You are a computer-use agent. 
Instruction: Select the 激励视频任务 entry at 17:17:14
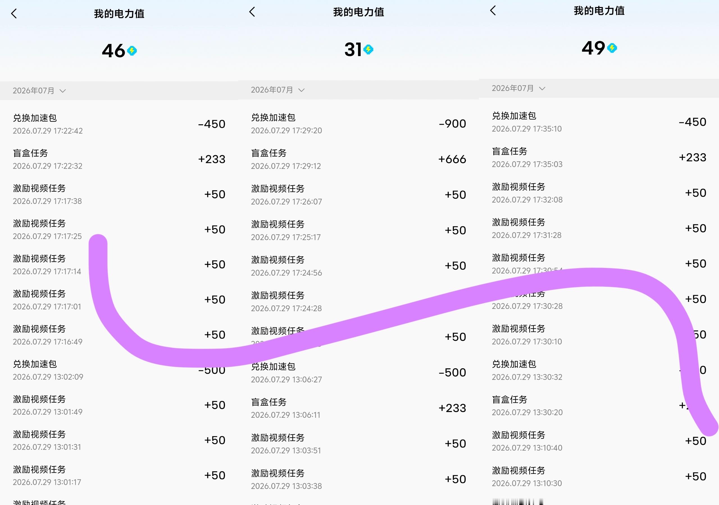tap(119, 265)
